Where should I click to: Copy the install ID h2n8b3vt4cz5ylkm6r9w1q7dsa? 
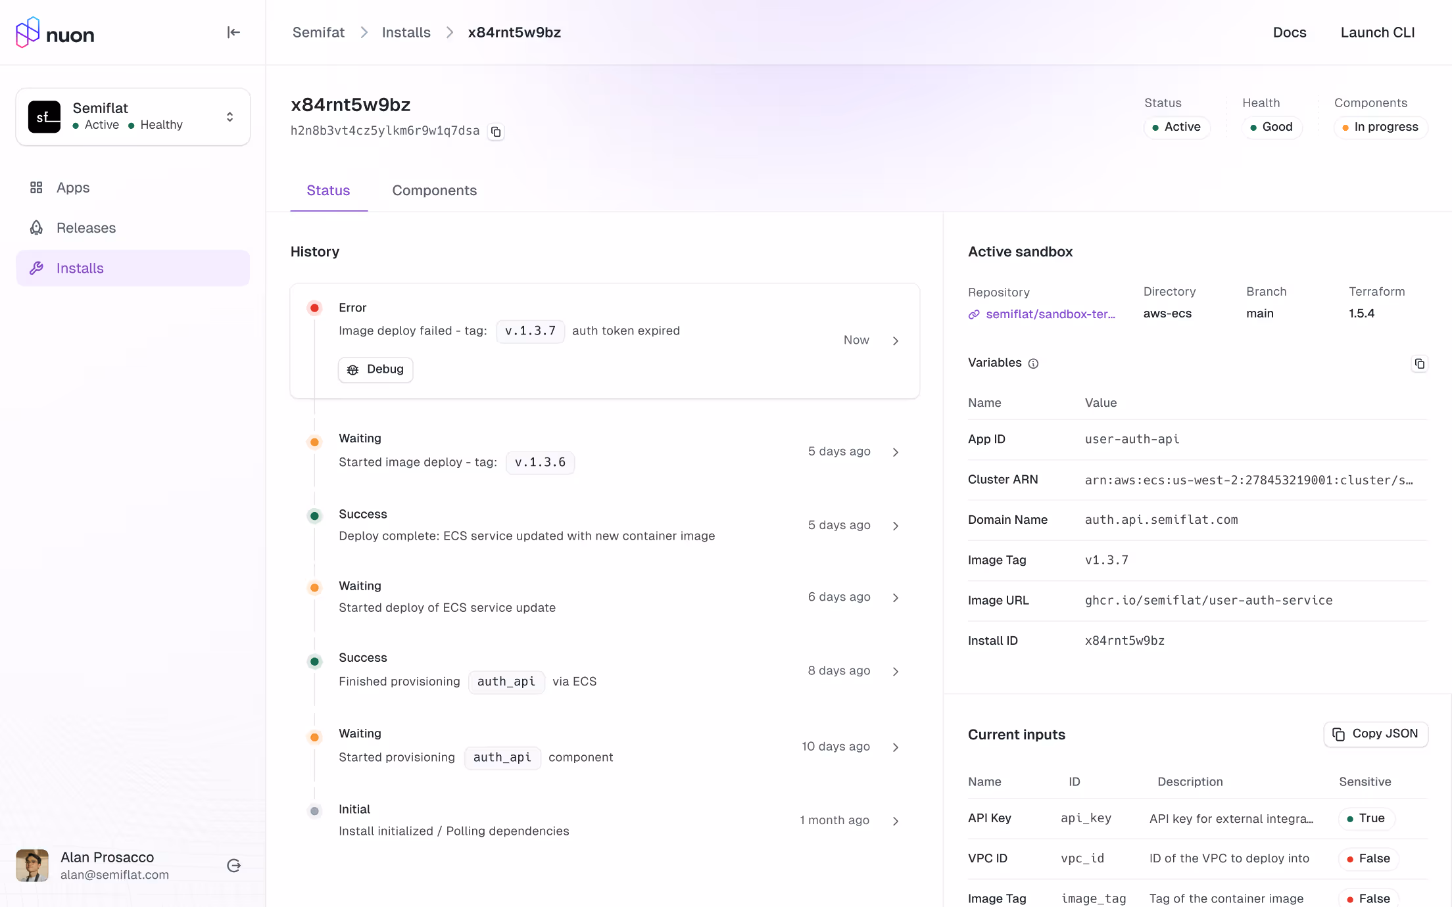pyautogui.click(x=496, y=131)
